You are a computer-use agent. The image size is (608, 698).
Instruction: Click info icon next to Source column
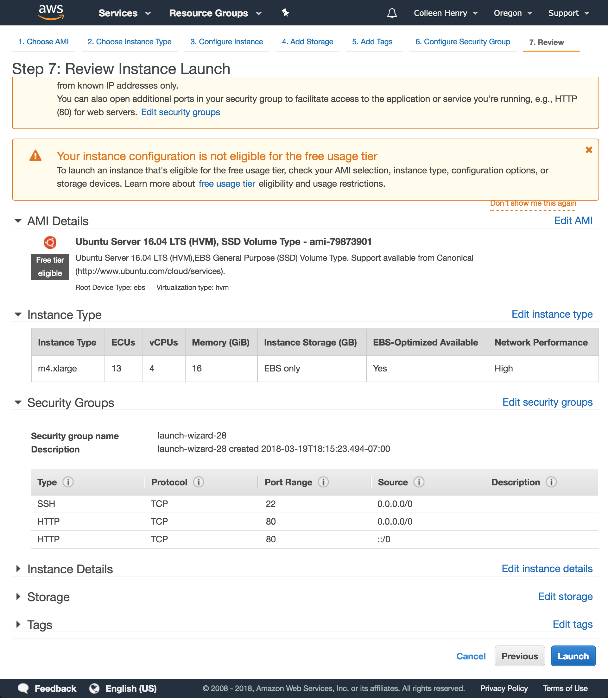point(419,482)
